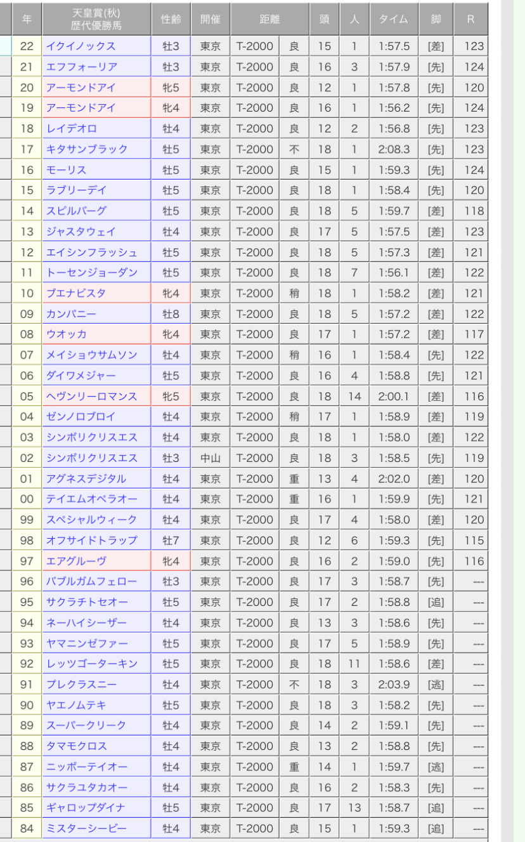Open the エアグルーヴ winner link
The height and width of the screenshot is (842, 525).
point(76,561)
